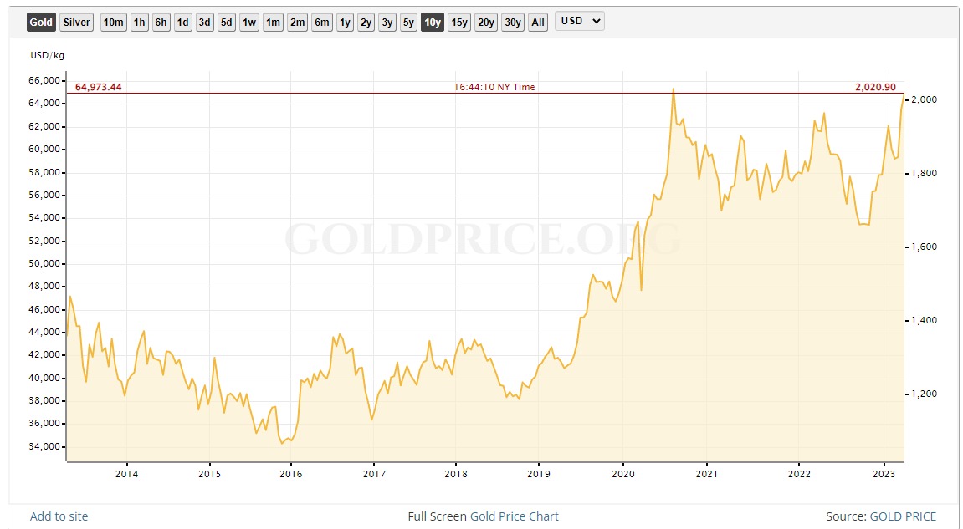Open the Add to site link
Screen dimensions: 963x529
pyautogui.click(x=59, y=516)
